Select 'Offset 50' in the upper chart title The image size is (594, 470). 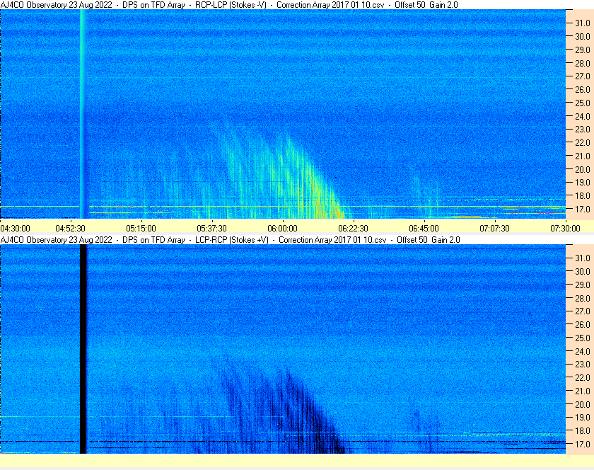(x=410, y=5)
